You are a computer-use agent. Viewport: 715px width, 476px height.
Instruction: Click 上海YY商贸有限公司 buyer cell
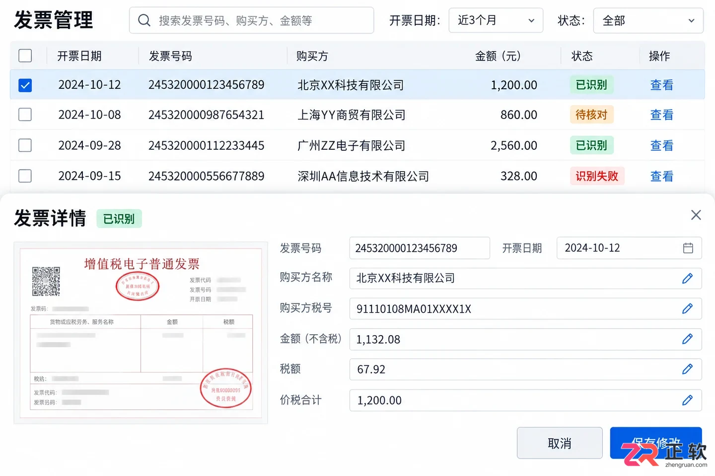coord(351,115)
